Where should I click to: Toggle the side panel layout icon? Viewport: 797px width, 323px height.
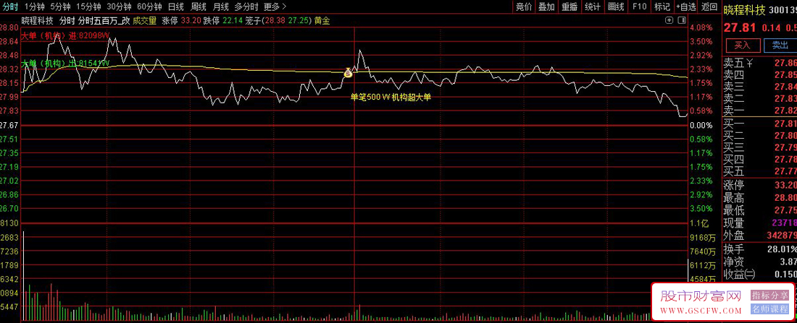(682, 20)
